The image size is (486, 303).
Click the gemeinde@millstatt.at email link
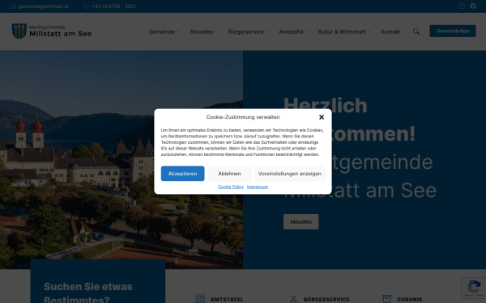[44, 6]
